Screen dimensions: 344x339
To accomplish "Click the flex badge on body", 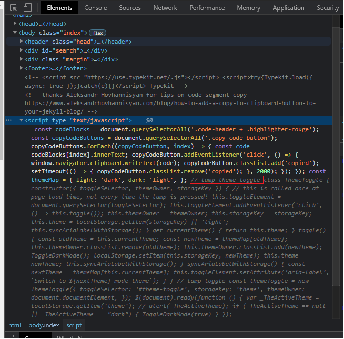I will coord(98,33).
